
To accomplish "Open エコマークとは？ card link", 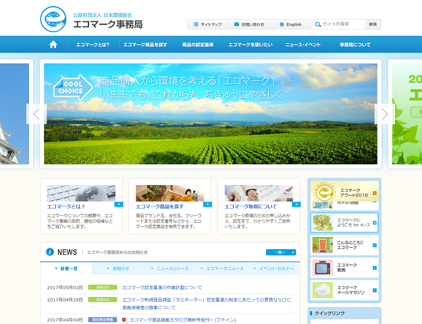I will [66, 207].
